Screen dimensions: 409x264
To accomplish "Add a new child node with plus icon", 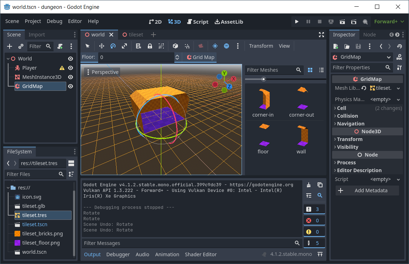I will coord(10,46).
